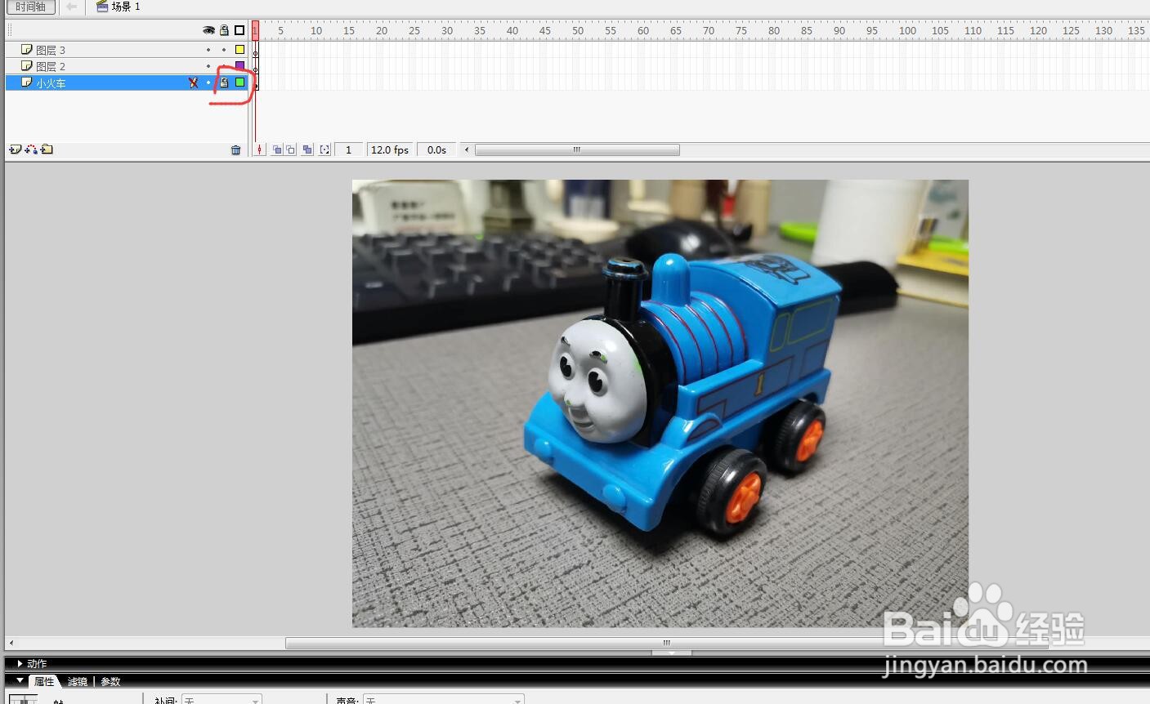Click the 场景 1 scene label
Screen dimensions: 1150x704
[126, 7]
